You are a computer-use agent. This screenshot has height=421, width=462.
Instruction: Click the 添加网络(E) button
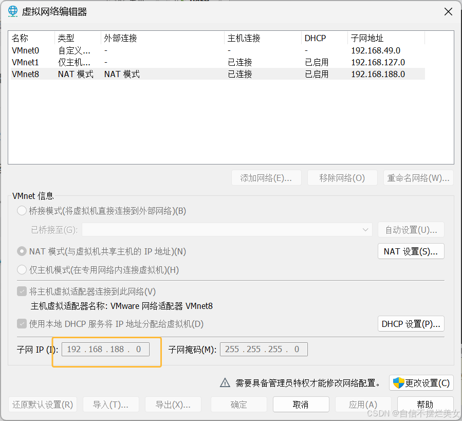coord(266,178)
